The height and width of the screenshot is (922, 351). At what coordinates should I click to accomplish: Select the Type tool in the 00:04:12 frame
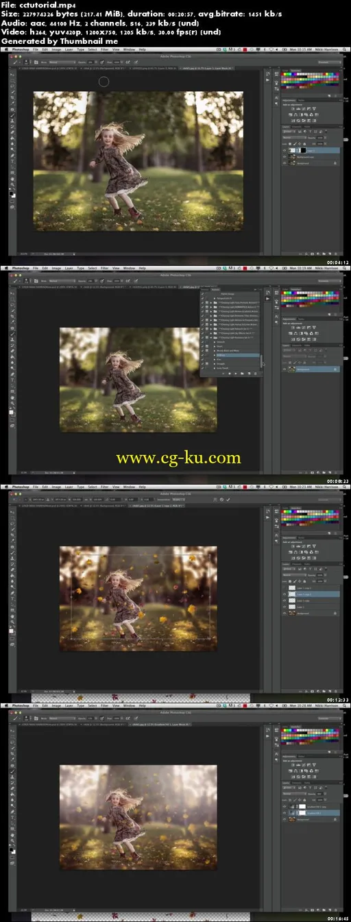click(12, 161)
